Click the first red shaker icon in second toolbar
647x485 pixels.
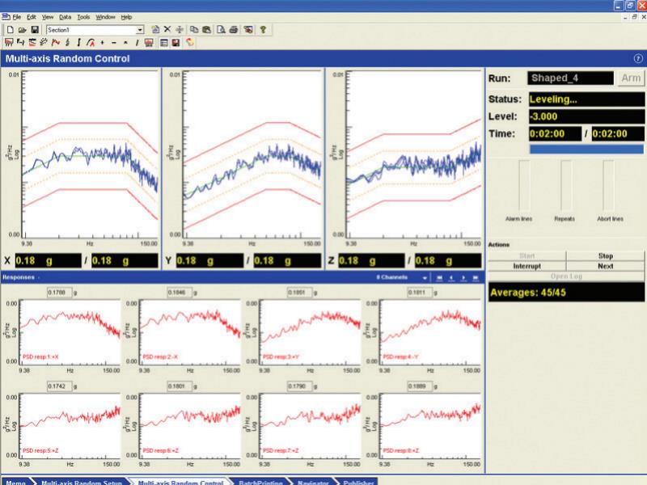click(9, 43)
